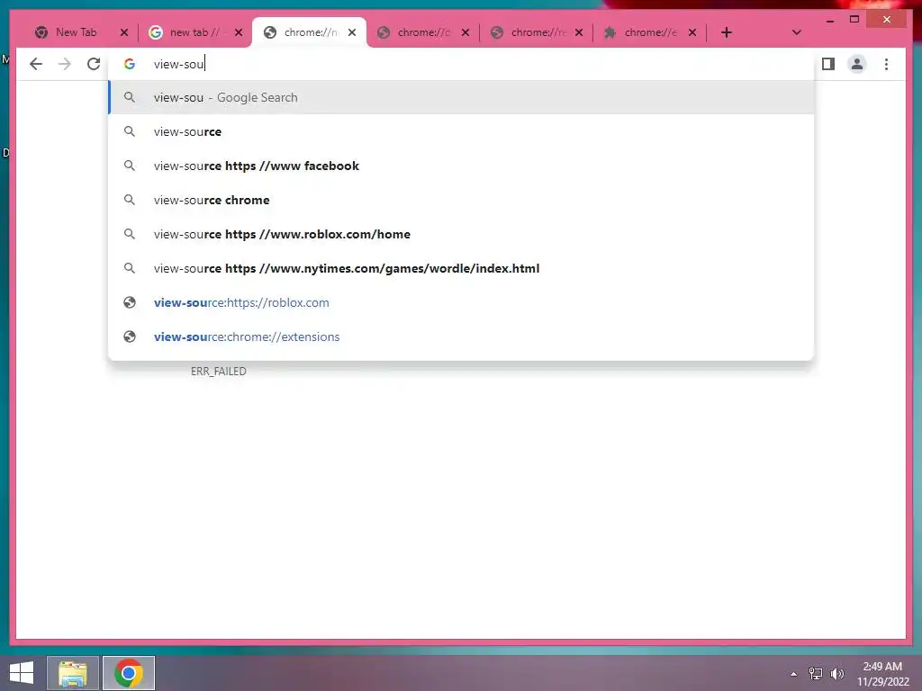This screenshot has height=691, width=922.
Task: Add a new tab with plus button
Action: point(727,32)
